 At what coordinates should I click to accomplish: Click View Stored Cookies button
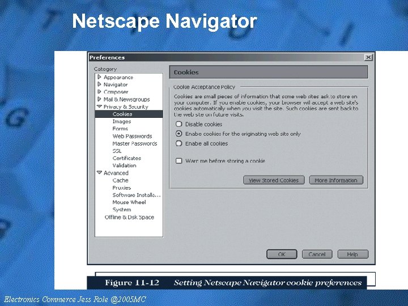(x=274, y=180)
